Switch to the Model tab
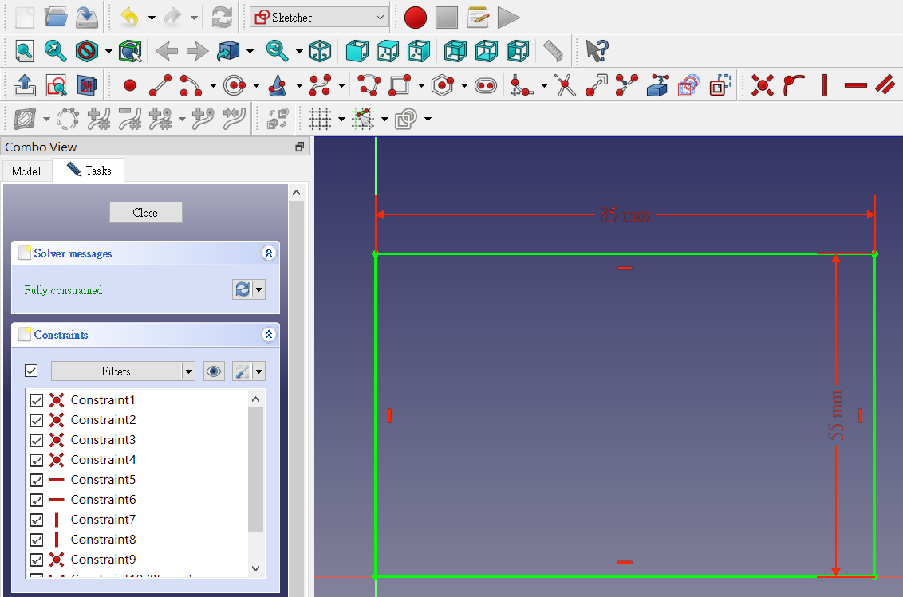The height and width of the screenshot is (597, 903). (26, 171)
